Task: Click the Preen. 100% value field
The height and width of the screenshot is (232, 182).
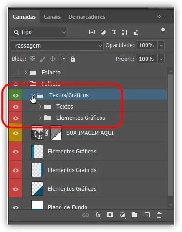Action: pyautogui.click(x=147, y=59)
